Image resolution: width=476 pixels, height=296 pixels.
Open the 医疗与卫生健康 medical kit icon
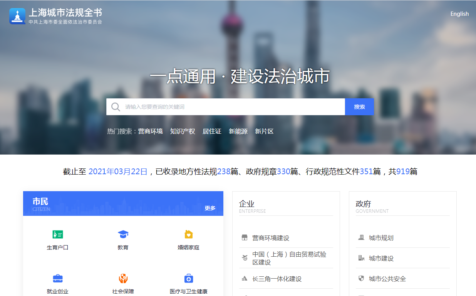pyautogui.click(x=188, y=278)
